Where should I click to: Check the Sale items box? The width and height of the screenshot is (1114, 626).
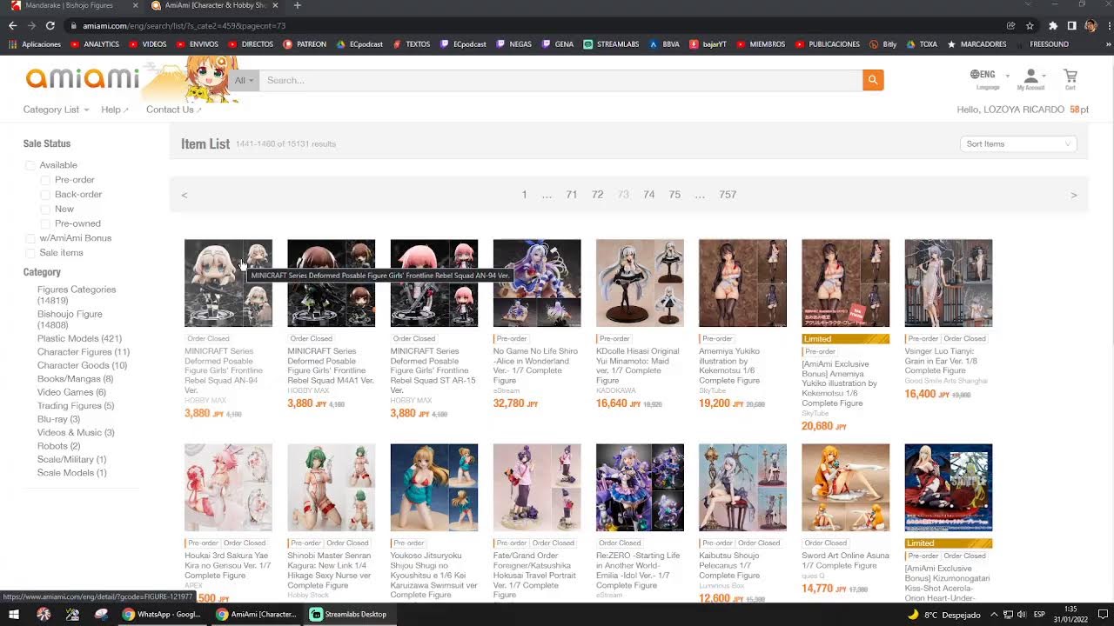coord(30,253)
